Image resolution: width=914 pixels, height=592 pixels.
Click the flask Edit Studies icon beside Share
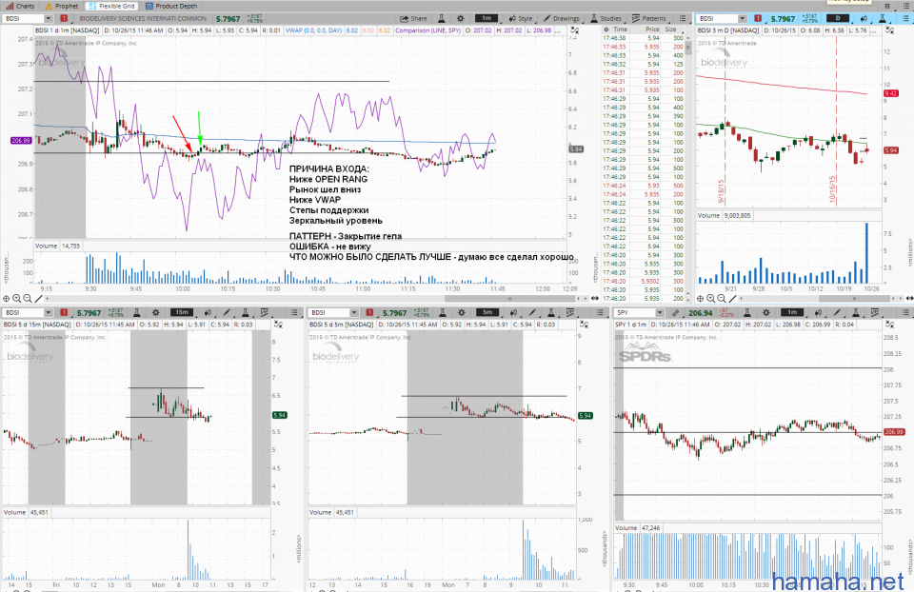(x=442, y=19)
